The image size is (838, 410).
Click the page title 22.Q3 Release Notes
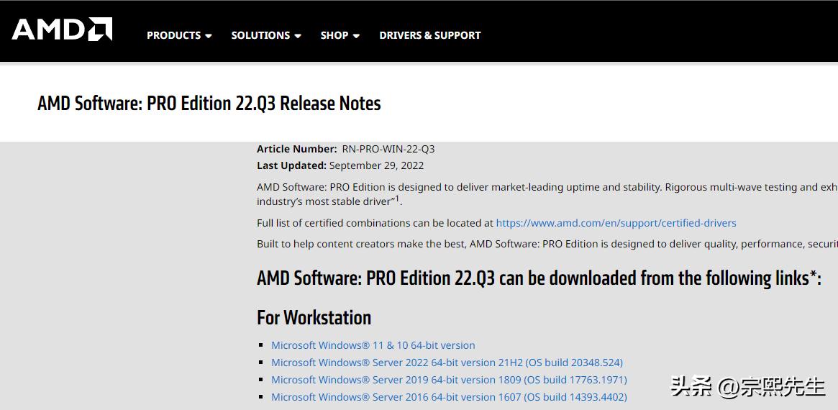pos(209,103)
